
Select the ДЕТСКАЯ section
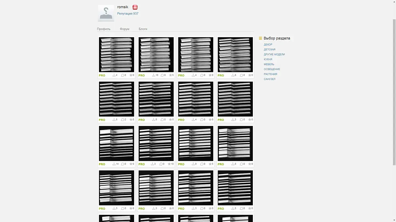tap(270, 50)
